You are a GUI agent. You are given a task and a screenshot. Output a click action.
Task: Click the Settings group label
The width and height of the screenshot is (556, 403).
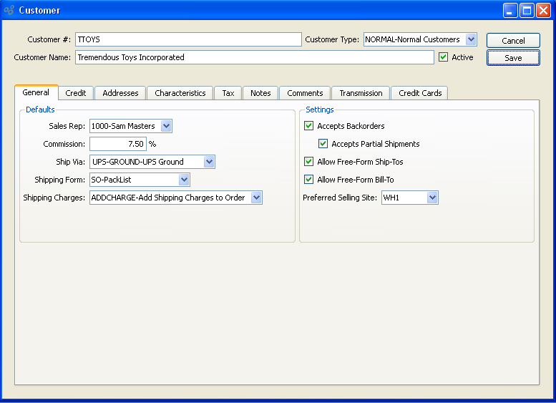[319, 110]
